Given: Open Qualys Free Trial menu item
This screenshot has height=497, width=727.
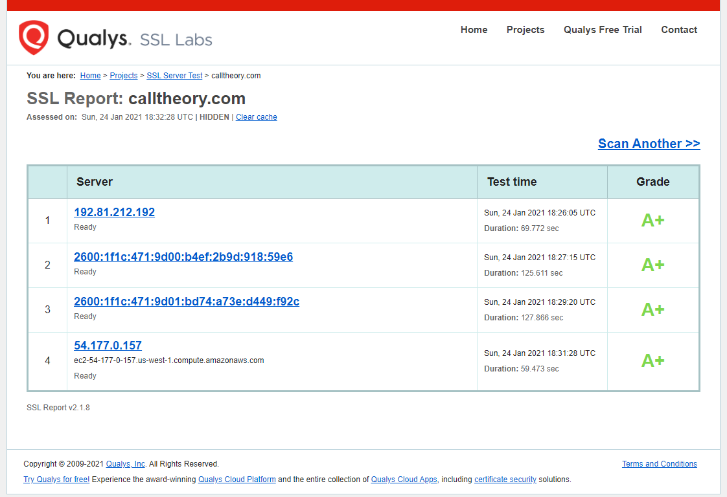Looking at the screenshot, I should coord(603,30).
